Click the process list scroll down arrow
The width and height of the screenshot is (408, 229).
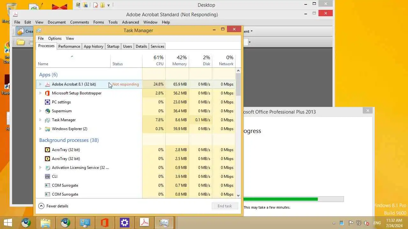point(238,195)
